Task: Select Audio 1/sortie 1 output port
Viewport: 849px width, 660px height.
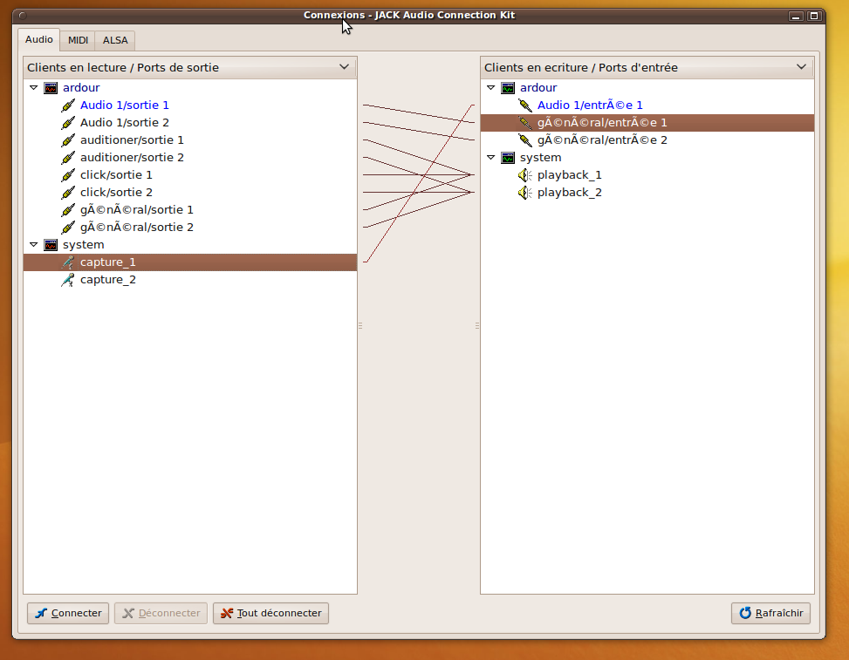Action: (125, 105)
